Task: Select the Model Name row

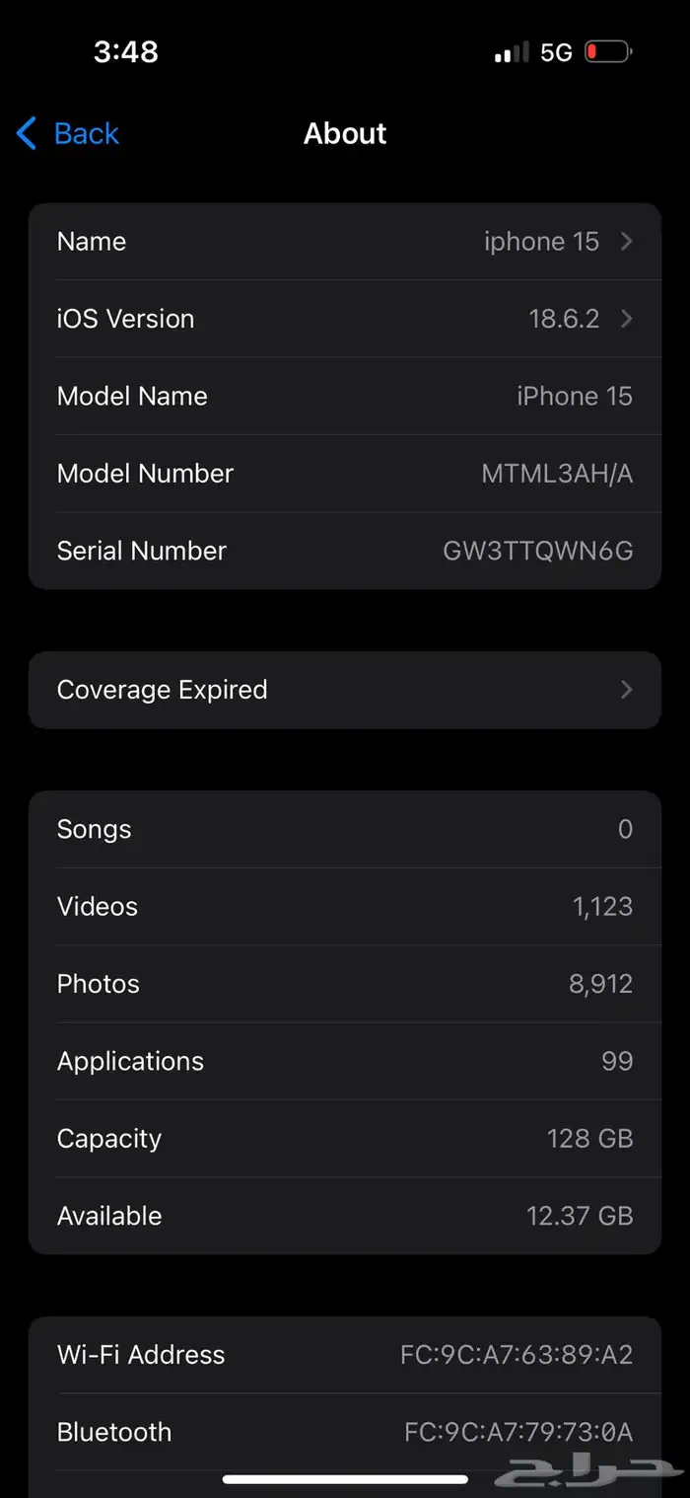Action: click(x=345, y=396)
